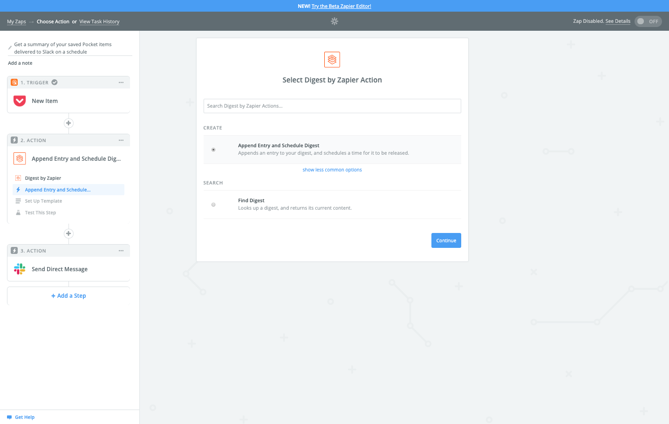Click the Add a note link

point(20,63)
